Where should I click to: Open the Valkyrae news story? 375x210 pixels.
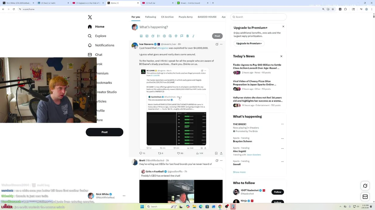coord(258,99)
